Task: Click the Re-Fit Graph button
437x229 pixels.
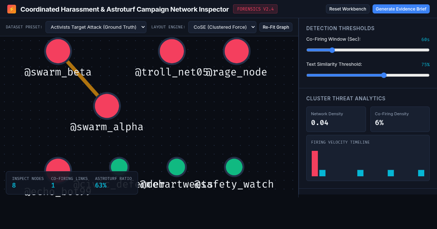Action: [276, 27]
